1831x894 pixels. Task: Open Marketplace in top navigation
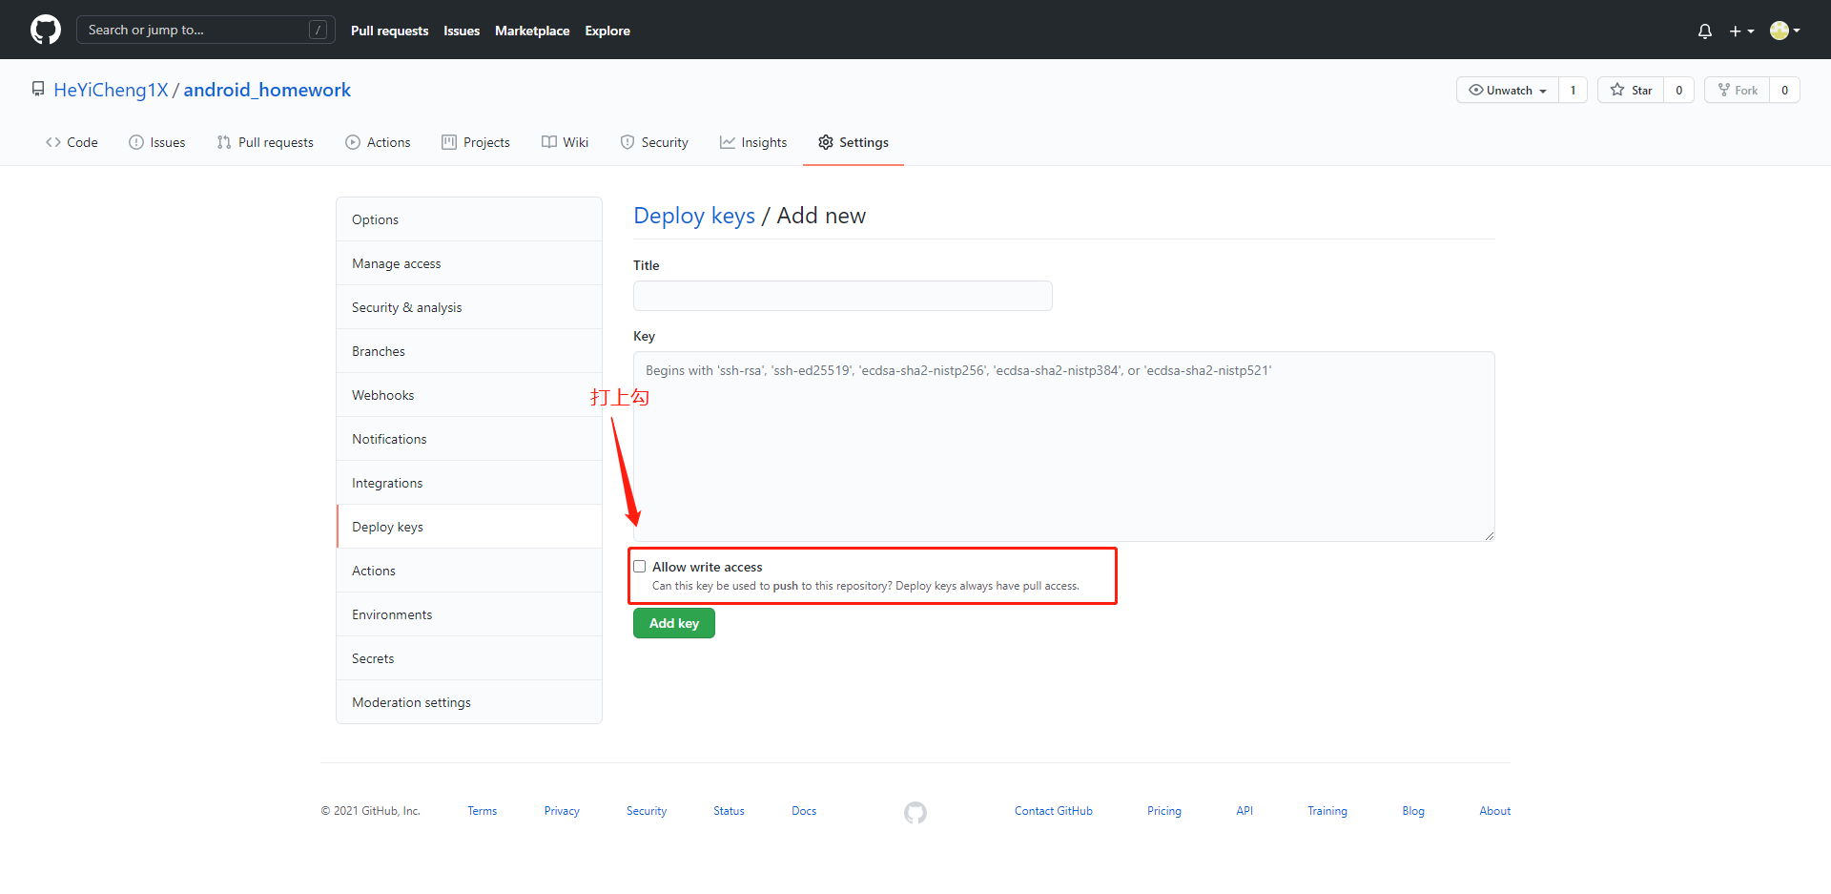point(532,31)
